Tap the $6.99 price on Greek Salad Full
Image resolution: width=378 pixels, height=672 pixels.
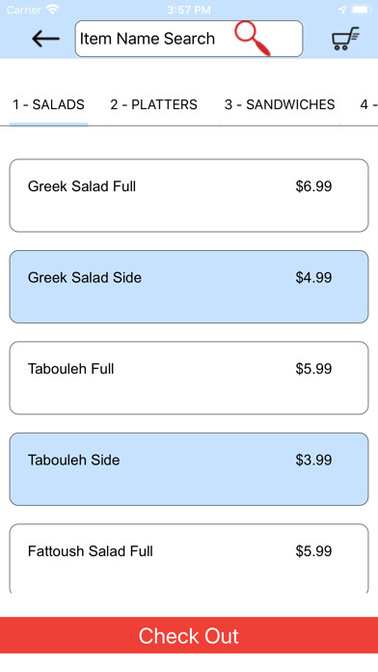(x=313, y=186)
